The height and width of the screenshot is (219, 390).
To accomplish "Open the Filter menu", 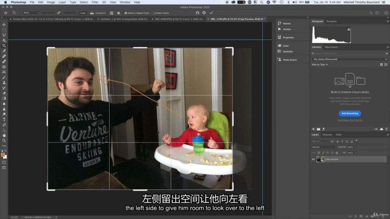I will click(x=95, y=2).
